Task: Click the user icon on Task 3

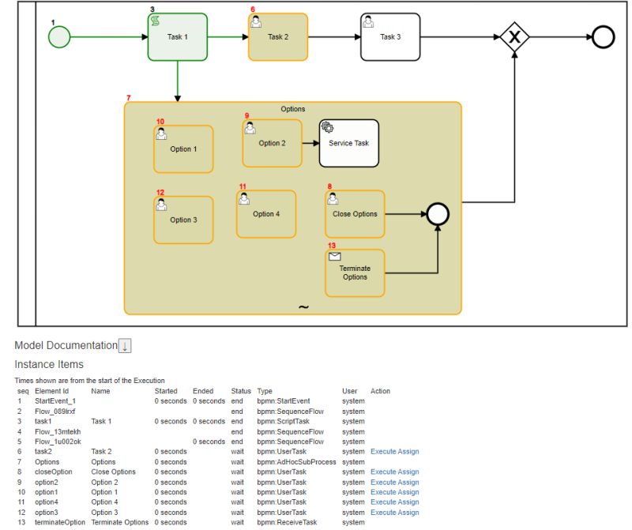Action: (x=367, y=22)
